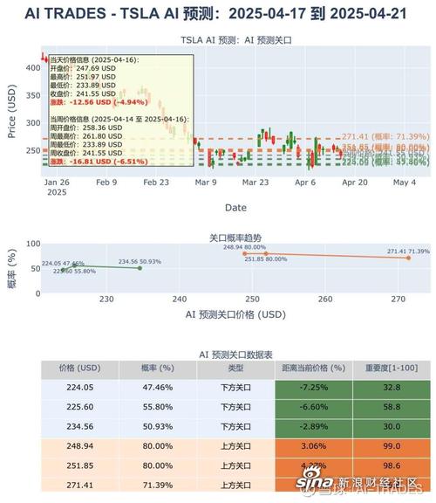Viewport: 436px width, 503px height.
Task: Click the orange marker labeled 251.85 80.00%
Action: coord(266,253)
